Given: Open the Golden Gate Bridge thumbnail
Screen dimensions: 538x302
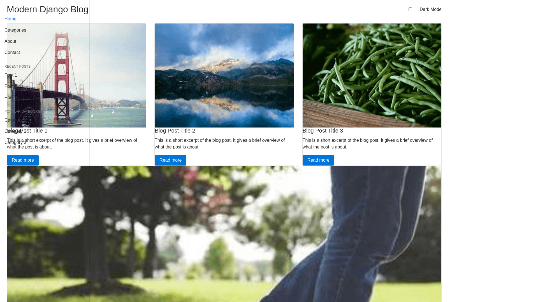Looking at the screenshot, I should [x=76, y=75].
